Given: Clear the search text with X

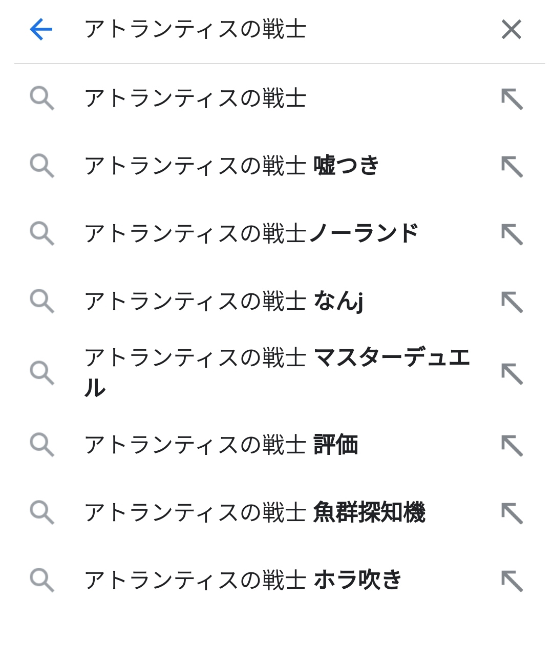Looking at the screenshot, I should pos(511,29).
